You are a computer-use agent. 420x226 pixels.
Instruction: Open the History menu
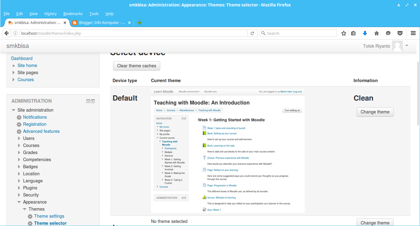pos(50,14)
